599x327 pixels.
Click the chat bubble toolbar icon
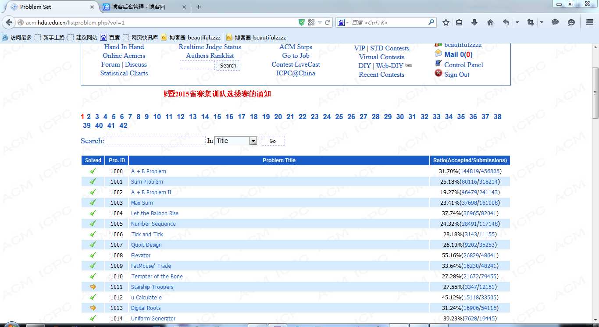coord(555,22)
